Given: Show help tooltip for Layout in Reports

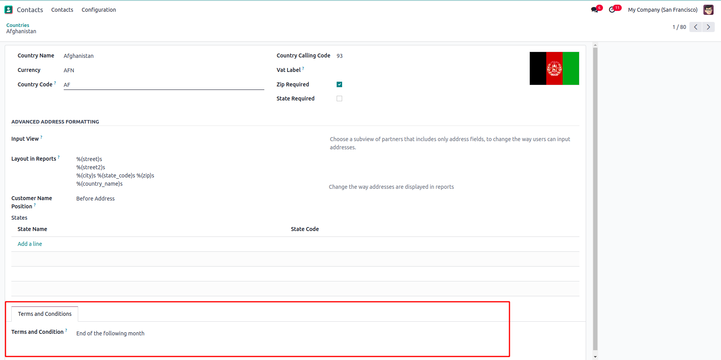Looking at the screenshot, I should point(59,157).
